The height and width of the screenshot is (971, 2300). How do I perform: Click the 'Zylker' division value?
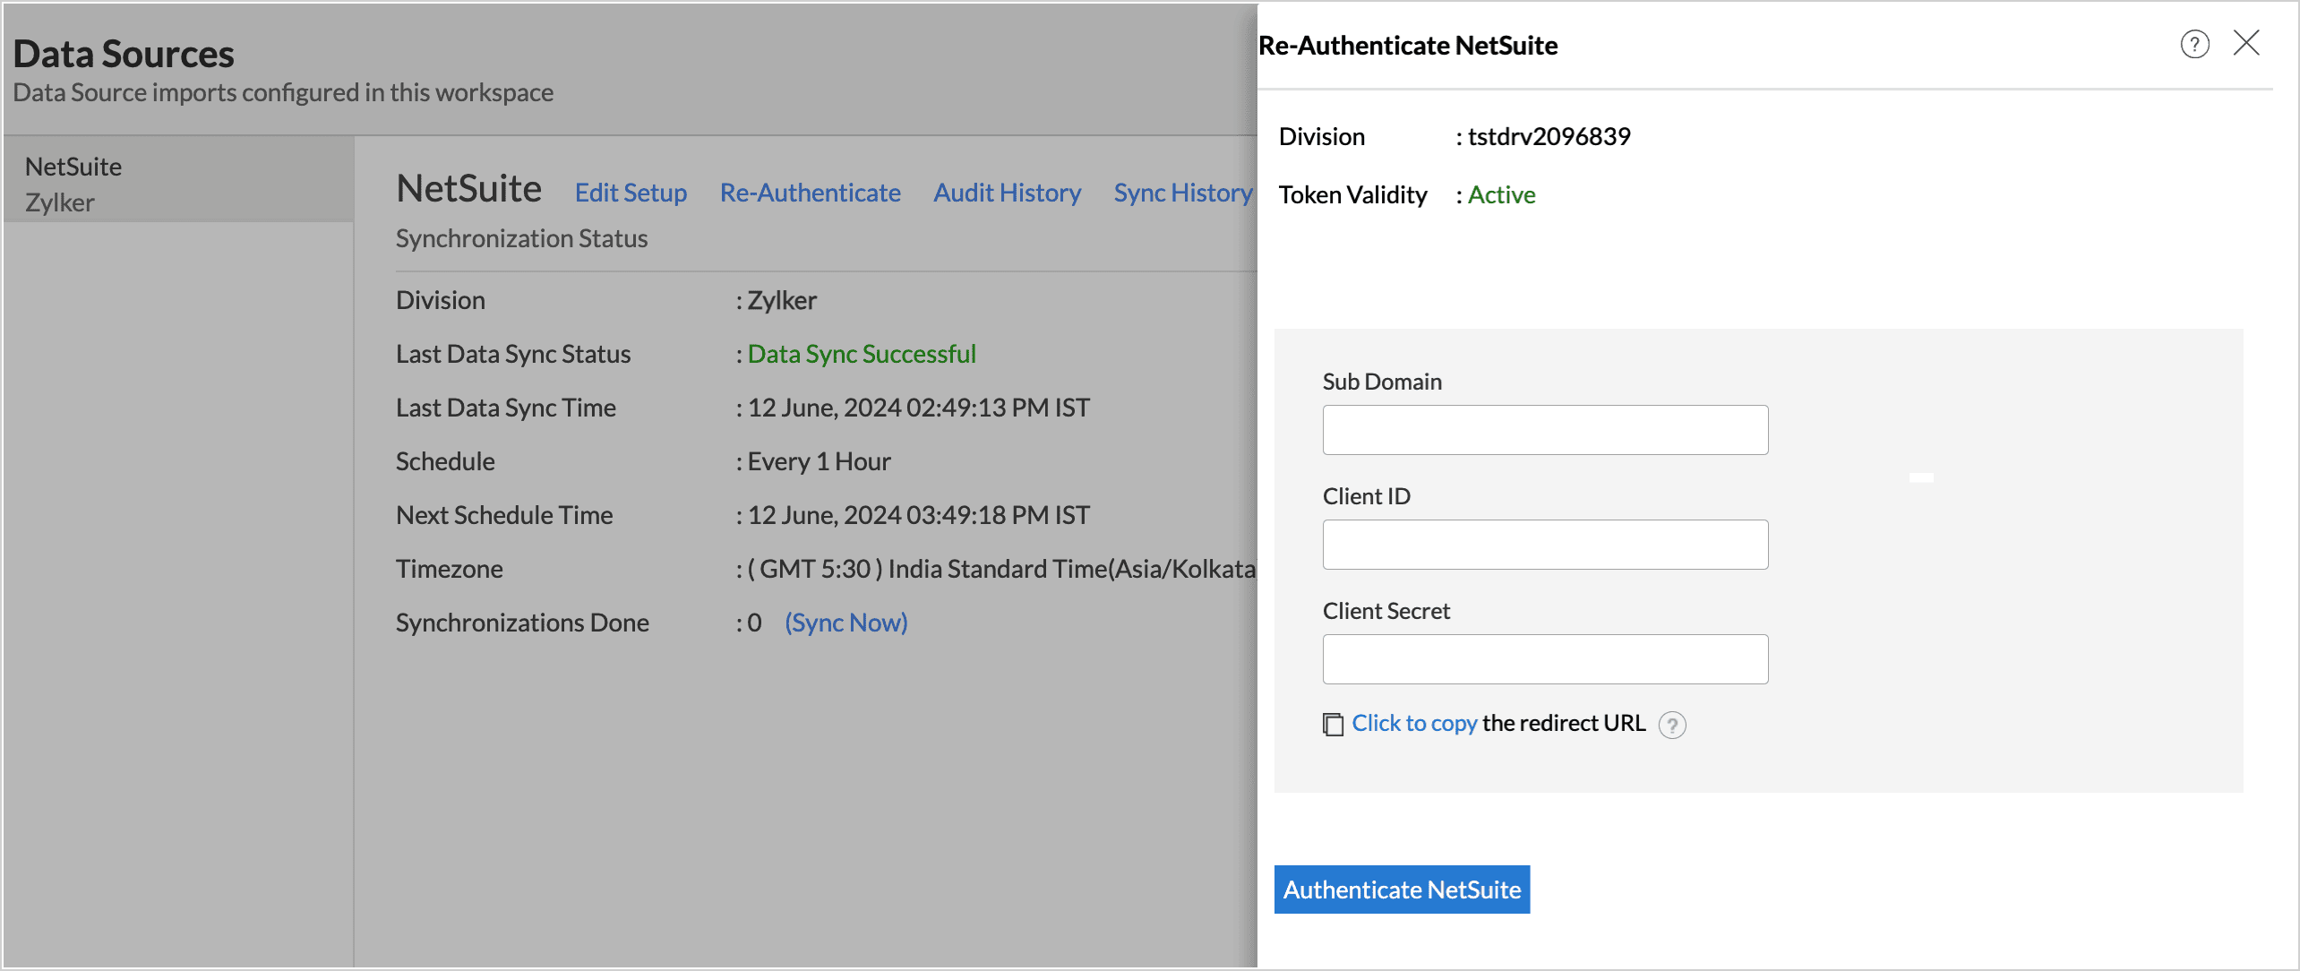pos(782,300)
